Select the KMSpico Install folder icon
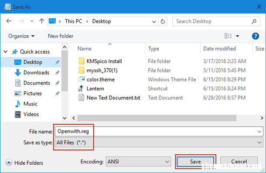The image size is (266, 173). [82, 61]
